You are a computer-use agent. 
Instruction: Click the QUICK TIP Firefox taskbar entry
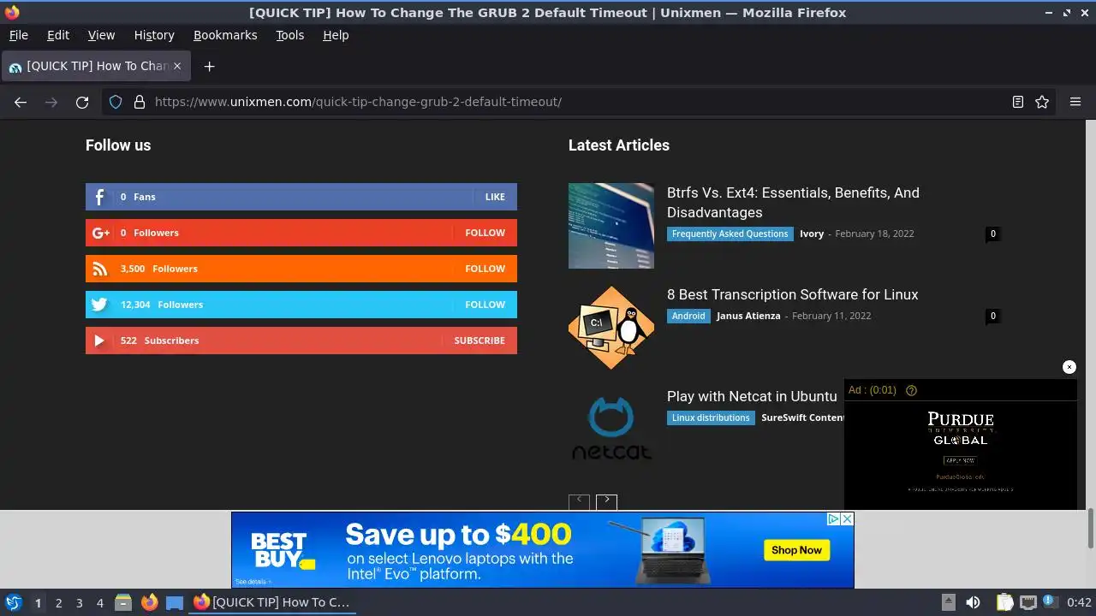[272, 602]
